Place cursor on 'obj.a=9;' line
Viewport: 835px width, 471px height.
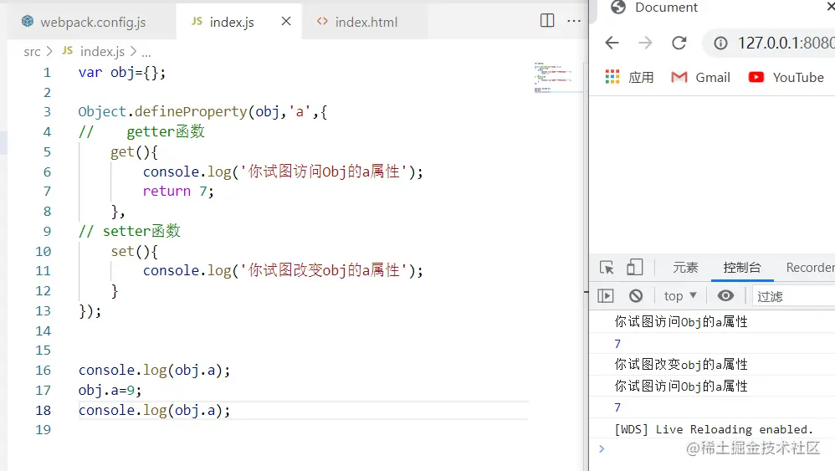pos(110,390)
